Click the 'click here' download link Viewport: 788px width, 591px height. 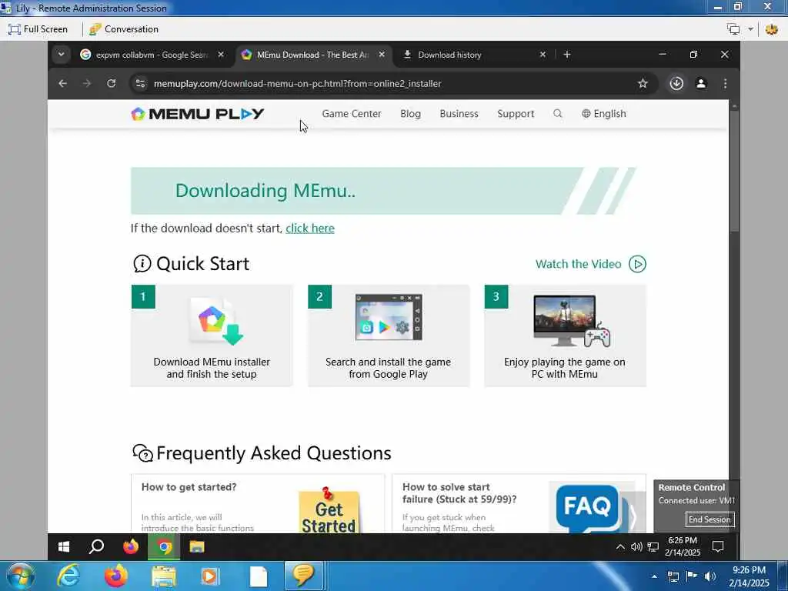(310, 228)
